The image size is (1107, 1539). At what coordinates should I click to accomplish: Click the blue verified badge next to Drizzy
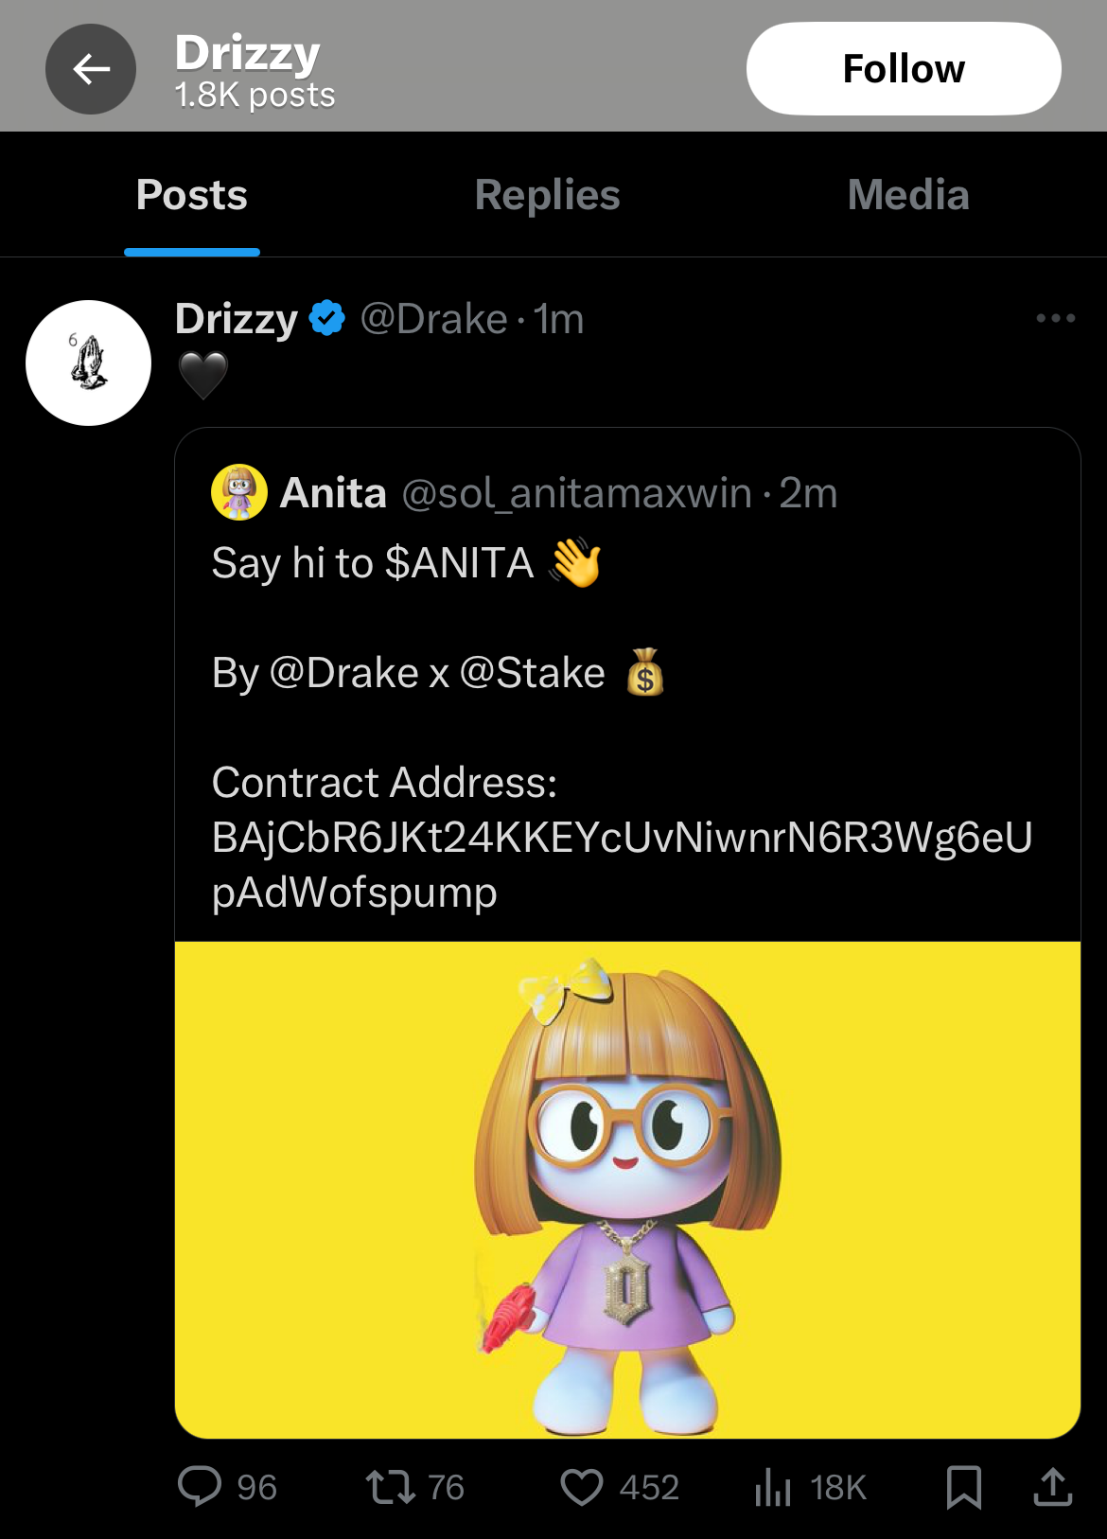(x=325, y=319)
